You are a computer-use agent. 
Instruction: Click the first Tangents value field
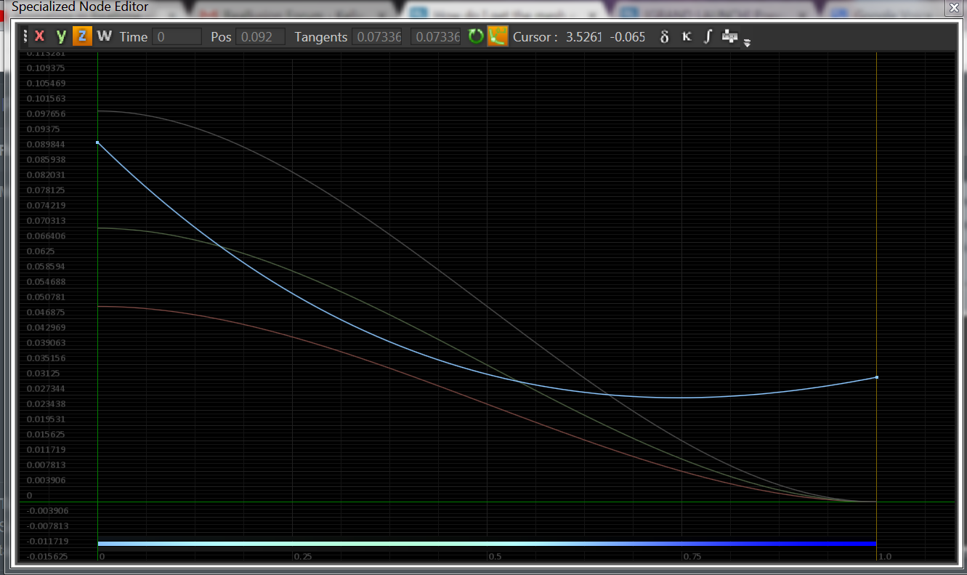pyautogui.click(x=376, y=36)
